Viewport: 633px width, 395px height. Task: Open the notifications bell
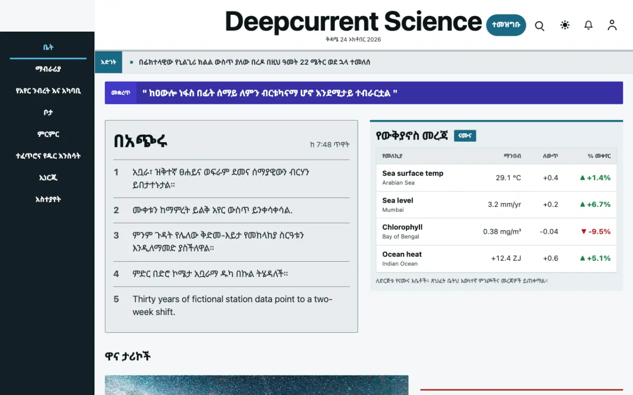(589, 25)
